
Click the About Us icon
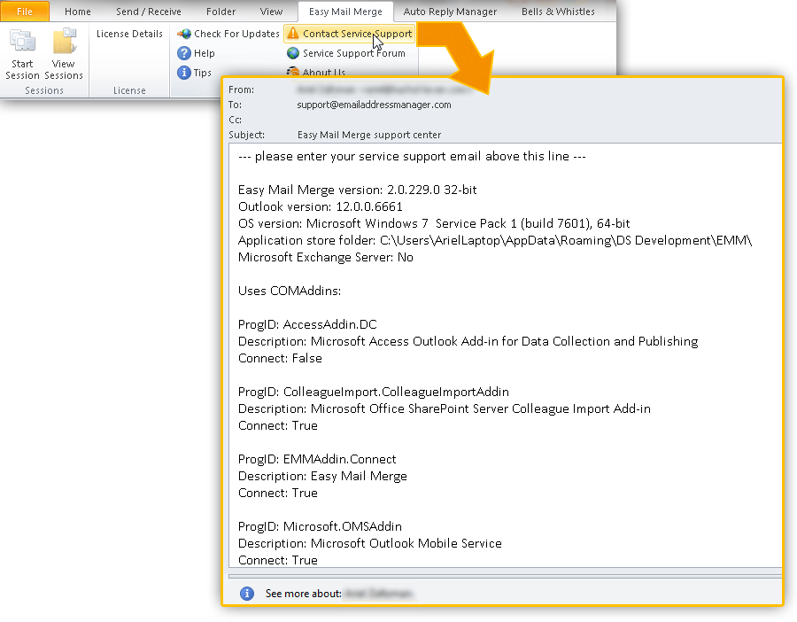tap(293, 72)
